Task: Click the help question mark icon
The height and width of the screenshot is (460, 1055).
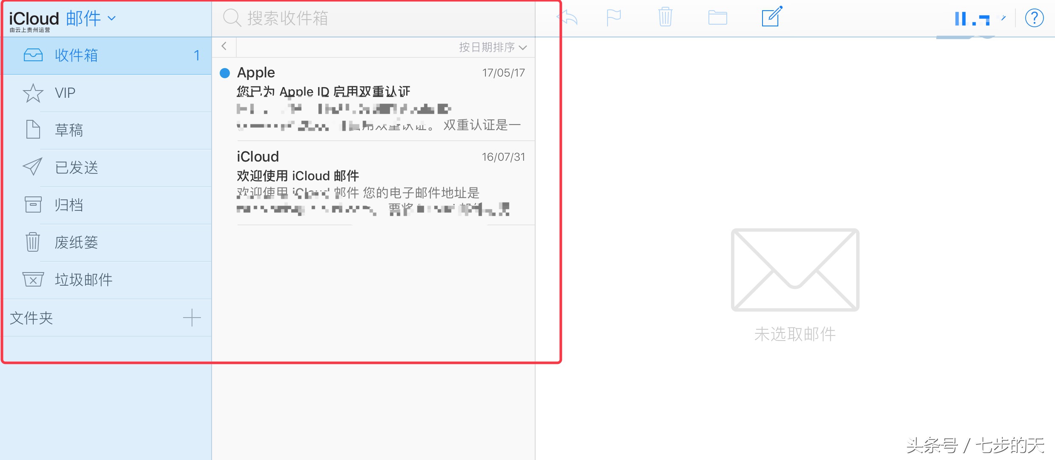Action: coord(1033,18)
